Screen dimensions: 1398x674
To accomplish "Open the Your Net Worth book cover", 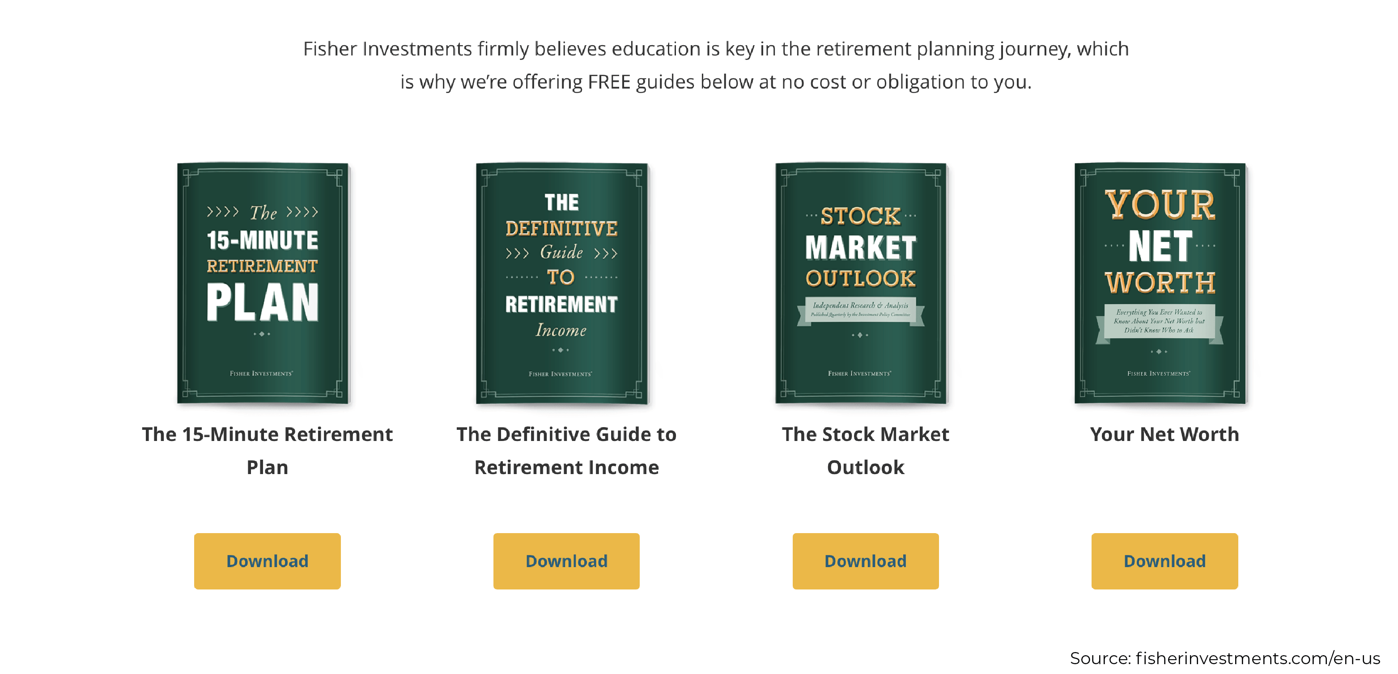I will coord(1160,283).
